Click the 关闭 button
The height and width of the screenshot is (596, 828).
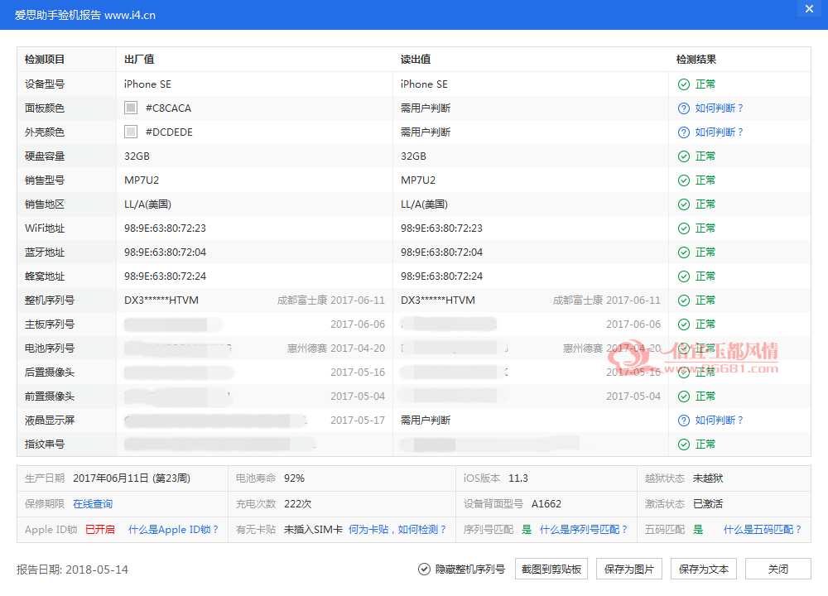point(777,569)
